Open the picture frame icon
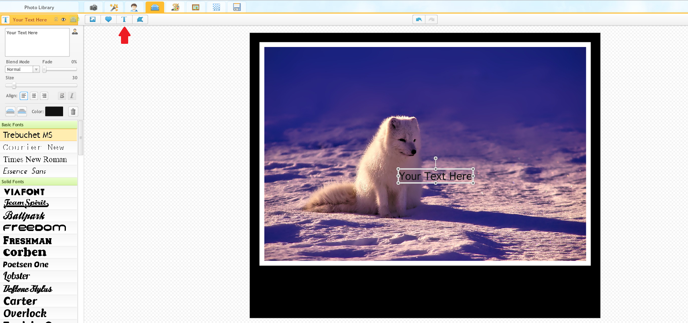This screenshot has height=323, width=688. (196, 8)
